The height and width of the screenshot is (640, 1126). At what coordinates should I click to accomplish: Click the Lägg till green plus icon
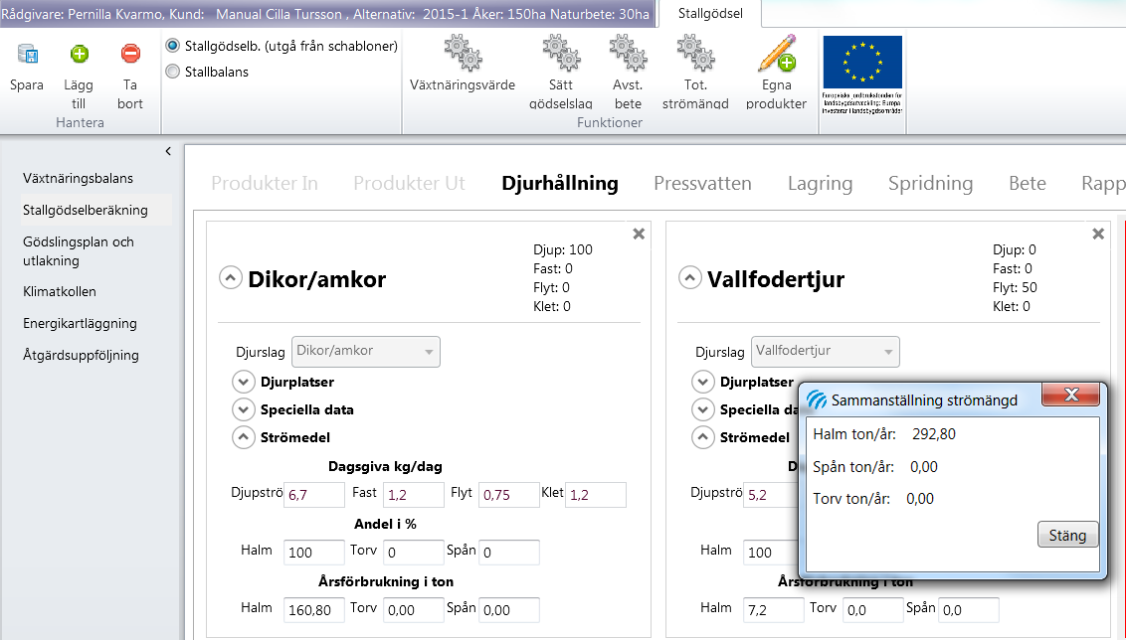[x=79, y=54]
